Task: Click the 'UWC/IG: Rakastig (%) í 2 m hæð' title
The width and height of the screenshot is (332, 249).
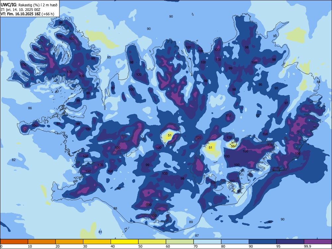Action: click(x=29, y=5)
